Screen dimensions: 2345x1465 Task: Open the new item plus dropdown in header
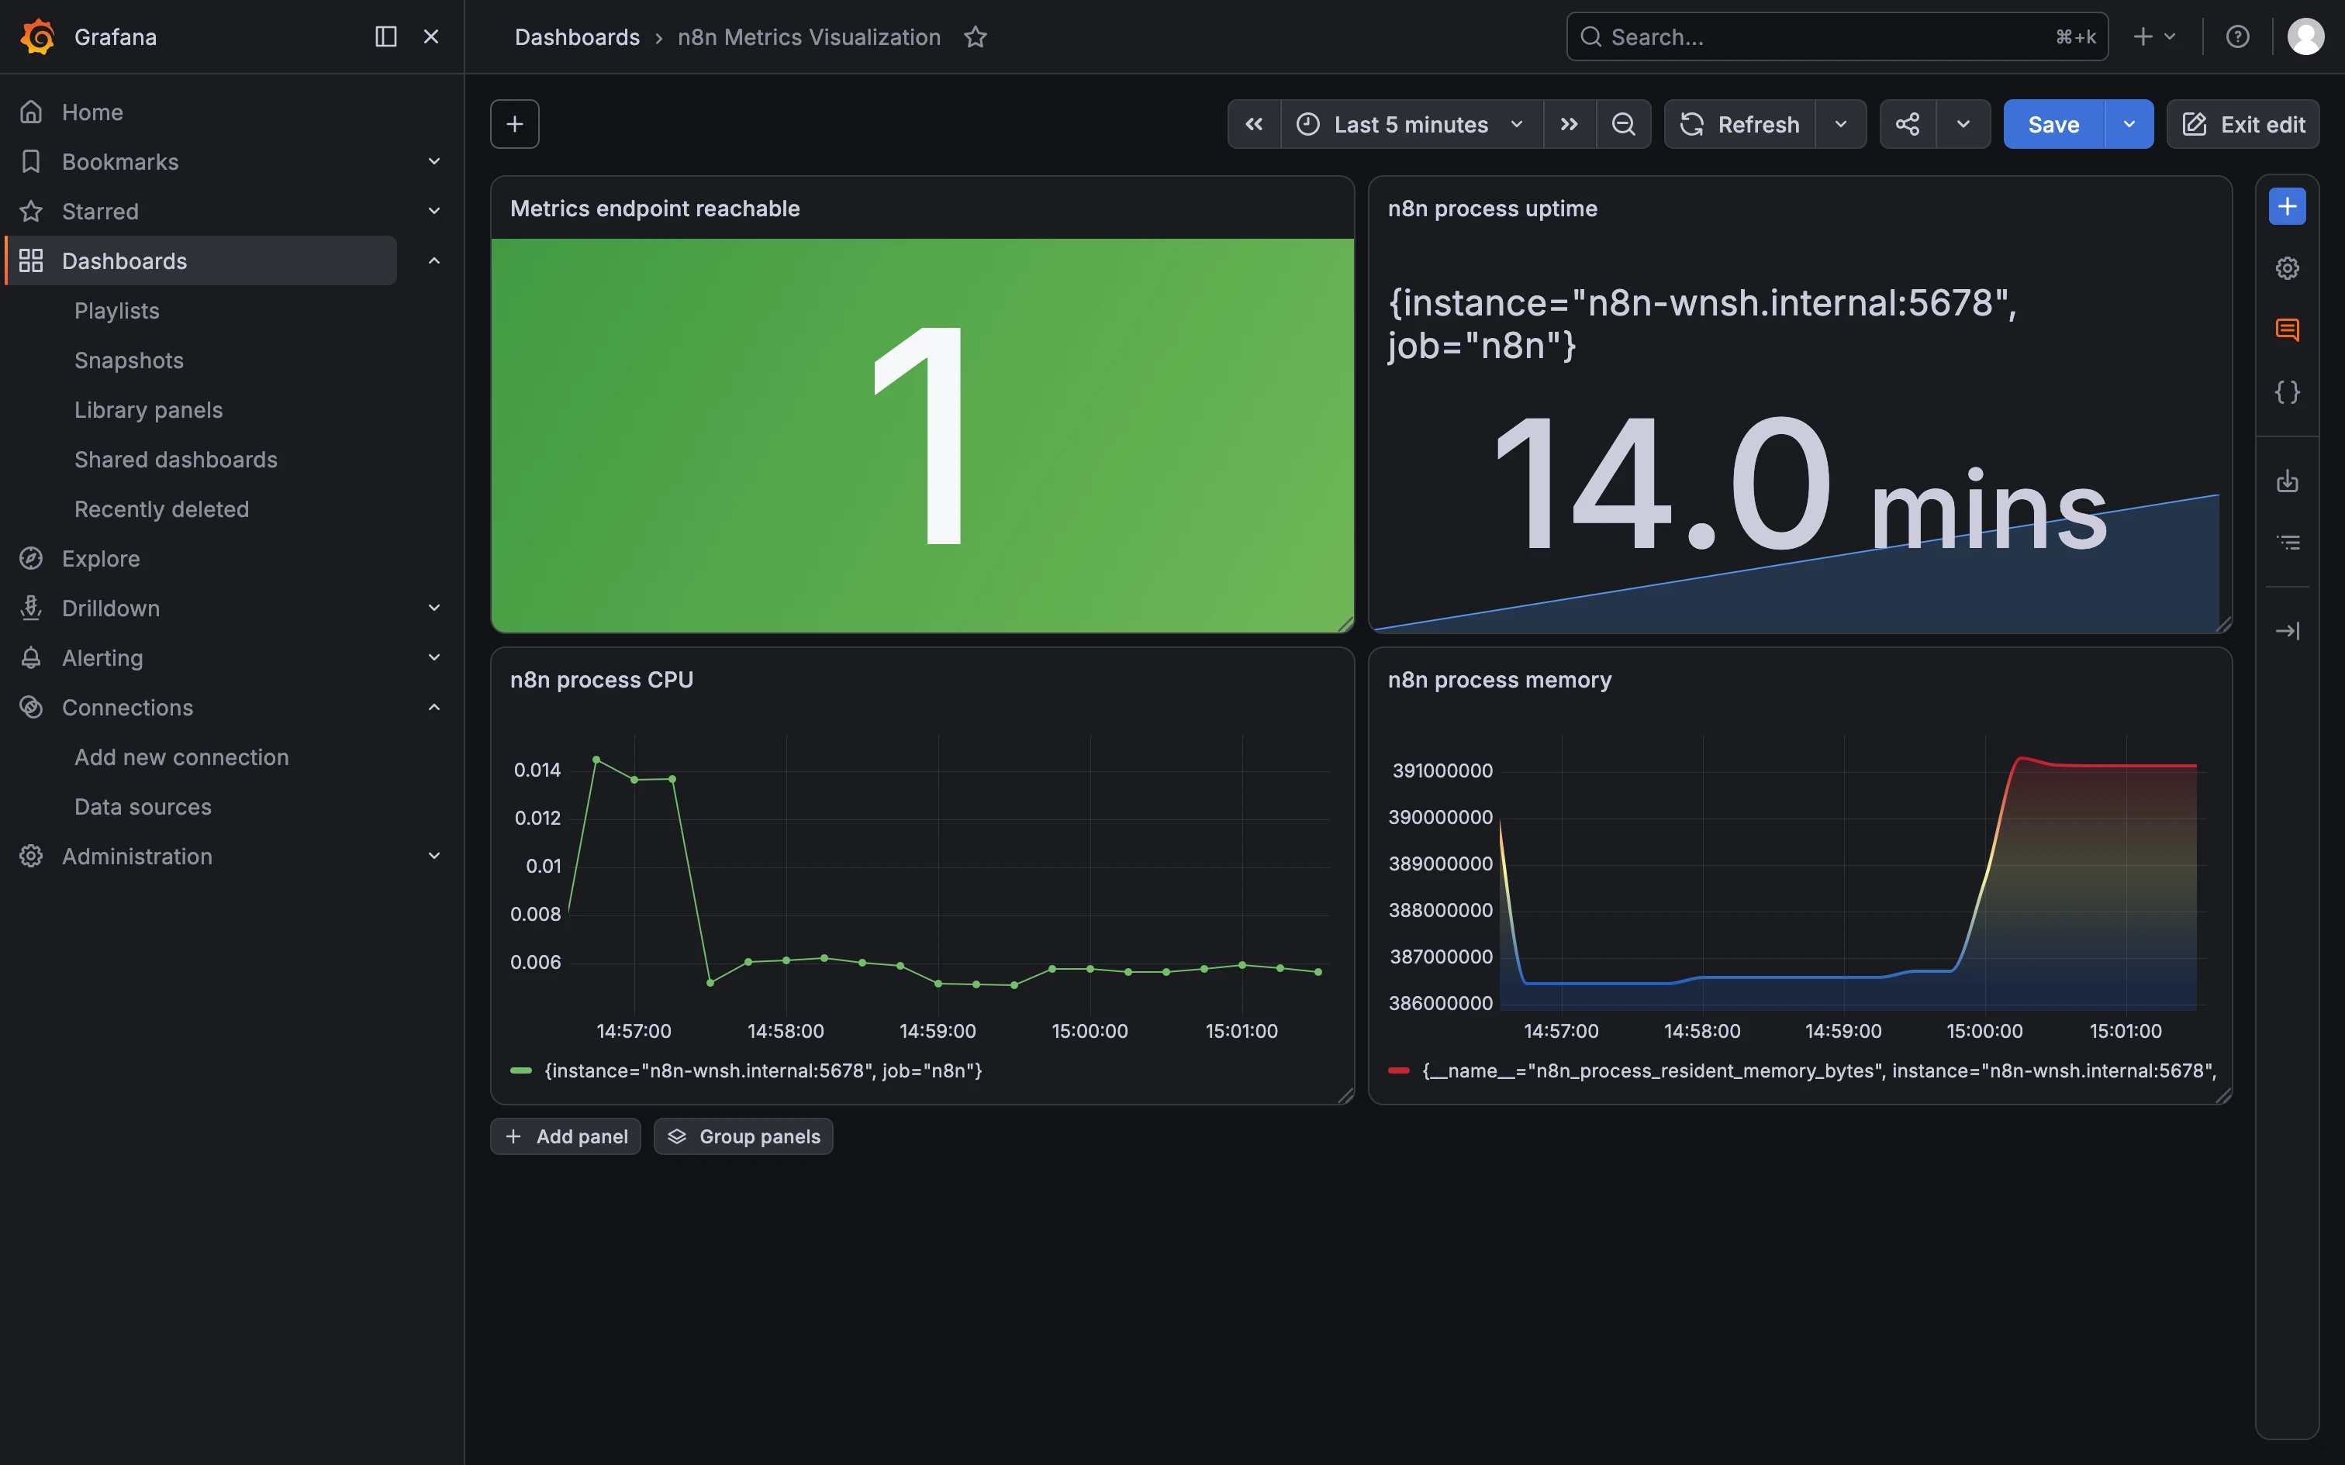pyautogui.click(x=2155, y=37)
